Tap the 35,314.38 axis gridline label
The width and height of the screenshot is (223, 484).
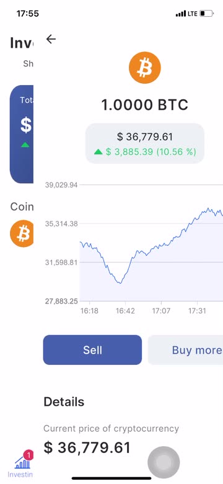pyautogui.click(x=61, y=224)
